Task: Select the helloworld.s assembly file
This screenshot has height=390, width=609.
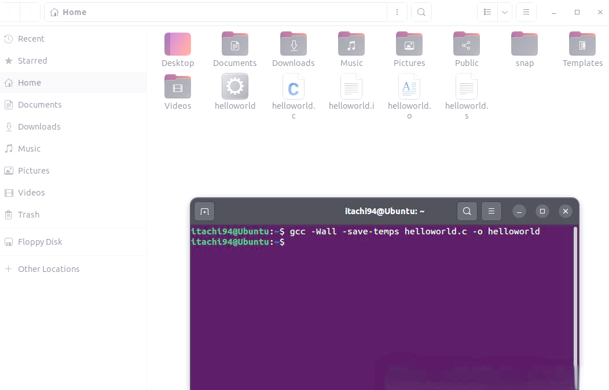Action: [x=467, y=87]
